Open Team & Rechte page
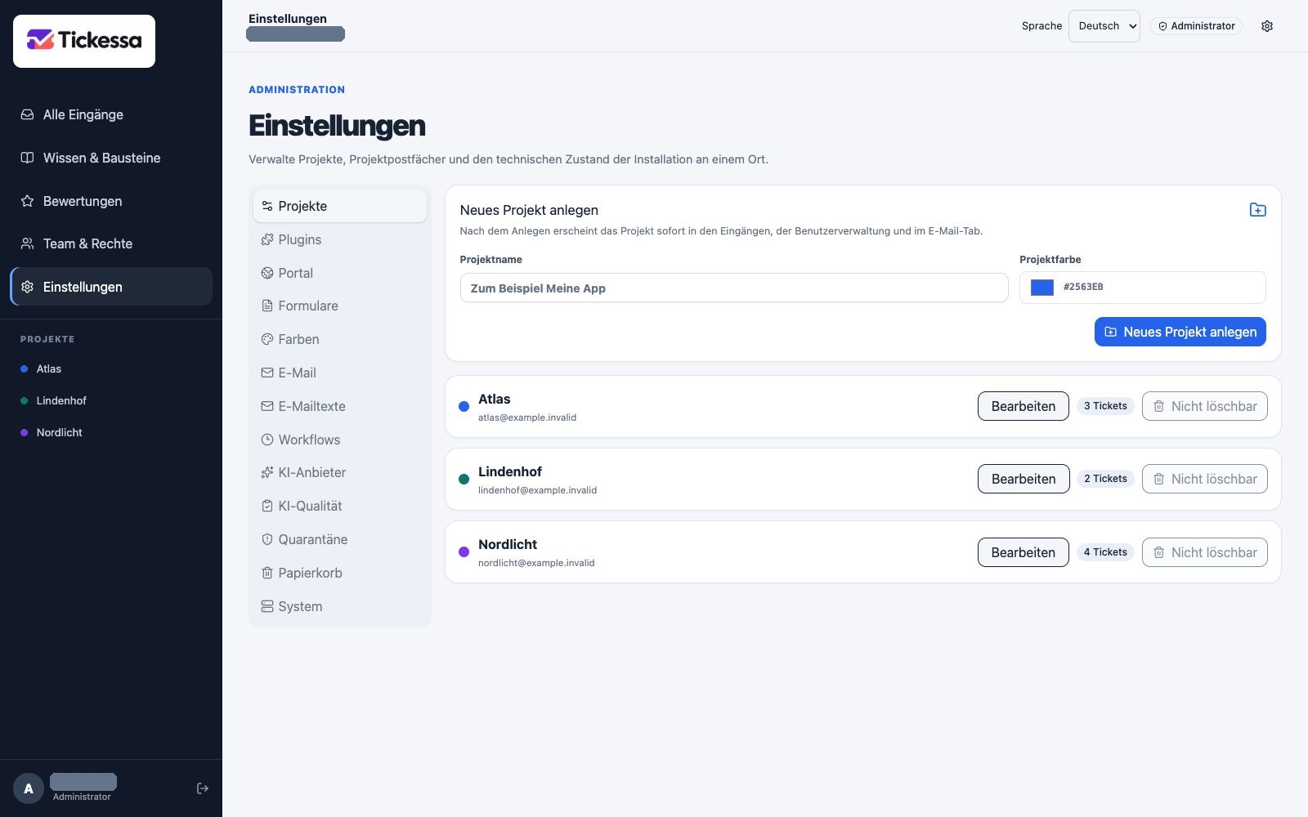 click(x=111, y=243)
